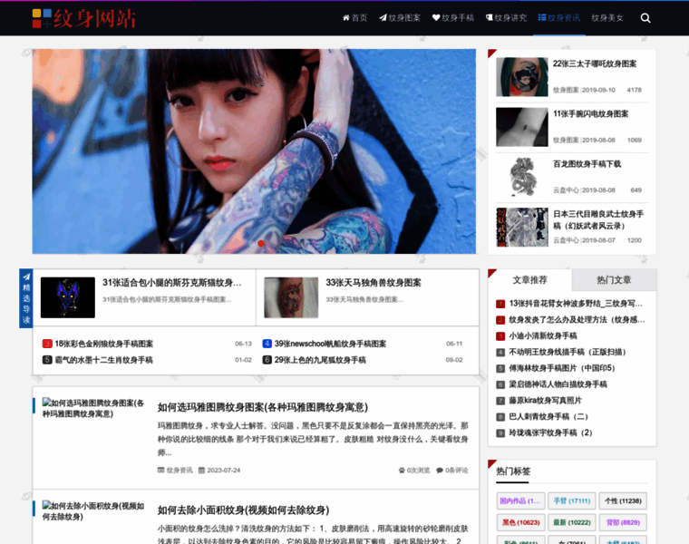Select the red carousel indicator dot
This screenshot has height=544, width=689.
point(261,243)
